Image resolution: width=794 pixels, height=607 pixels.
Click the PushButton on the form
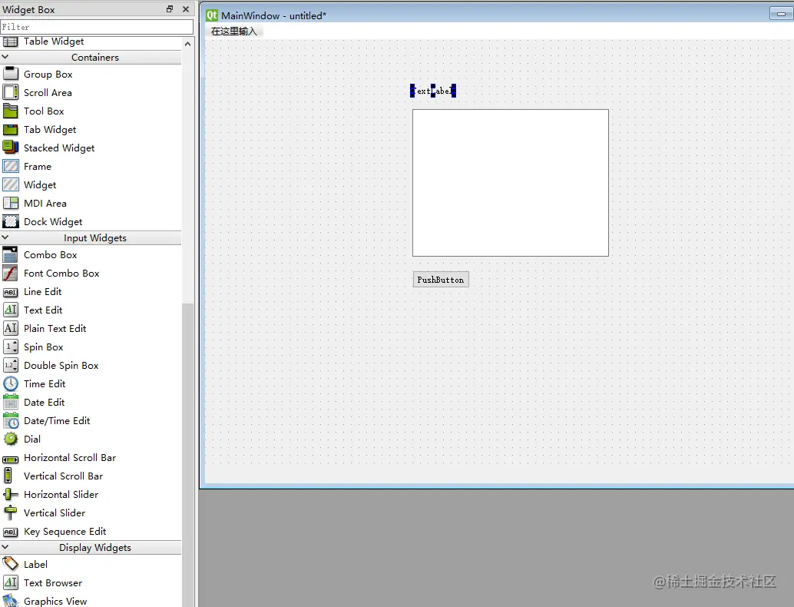coord(441,280)
